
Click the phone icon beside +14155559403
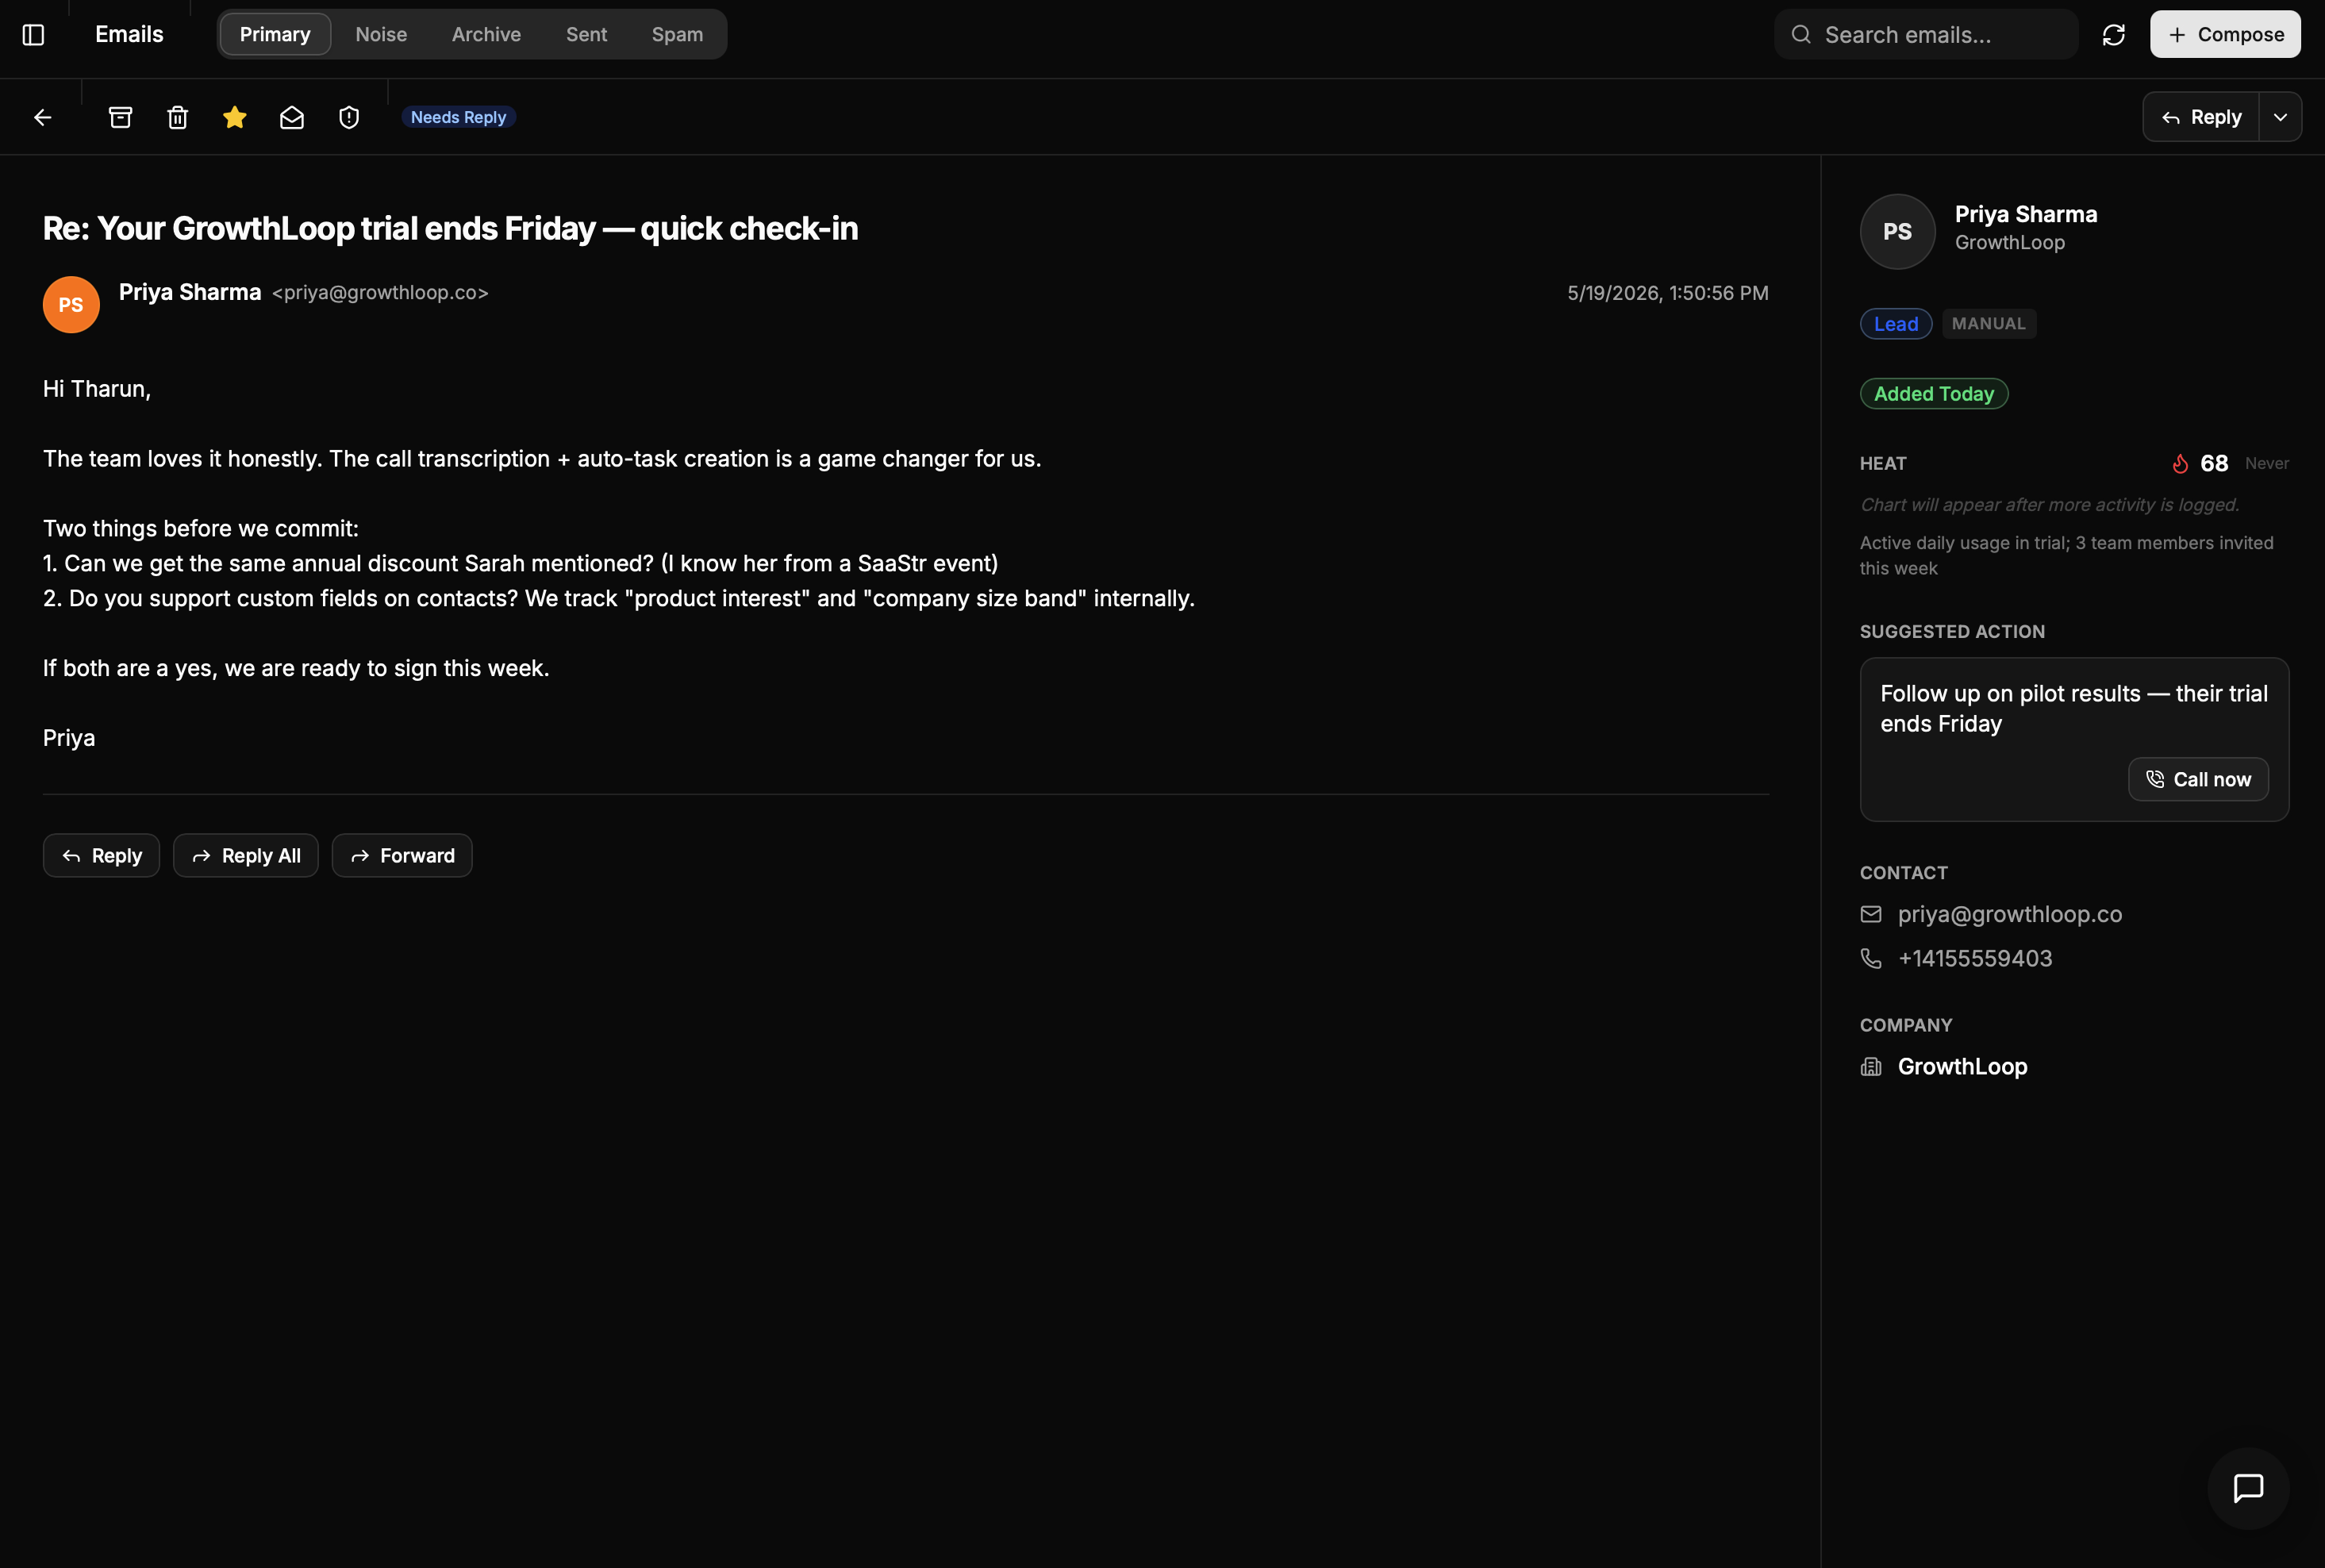[1870, 958]
